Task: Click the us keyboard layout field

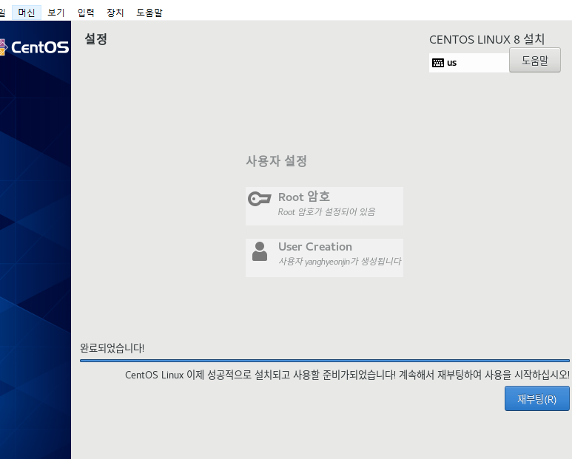Action: coord(469,63)
